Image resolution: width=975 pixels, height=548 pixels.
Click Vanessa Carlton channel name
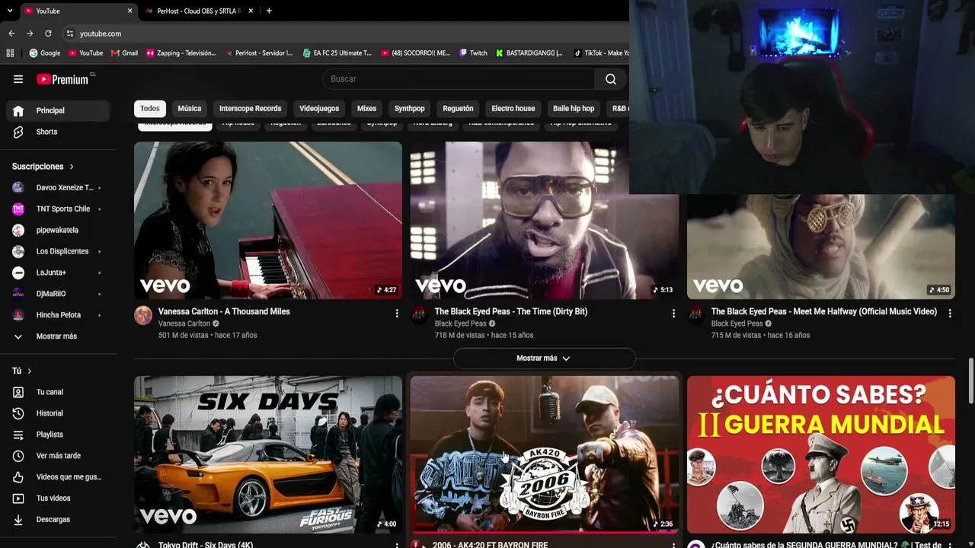[184, 323]
